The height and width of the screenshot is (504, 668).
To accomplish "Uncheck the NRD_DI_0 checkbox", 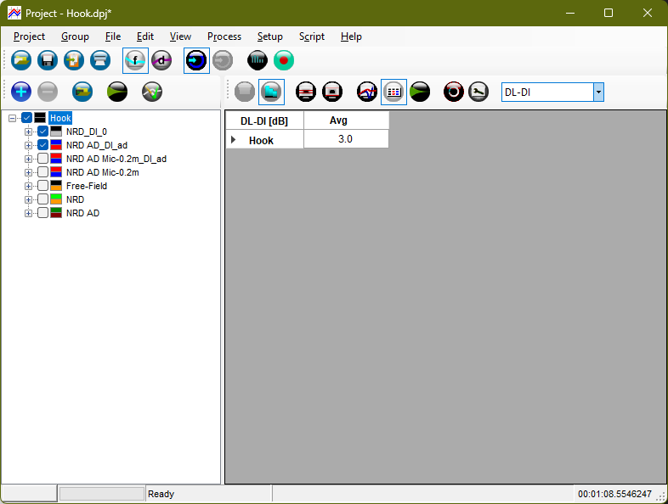I will click(42, 132).
